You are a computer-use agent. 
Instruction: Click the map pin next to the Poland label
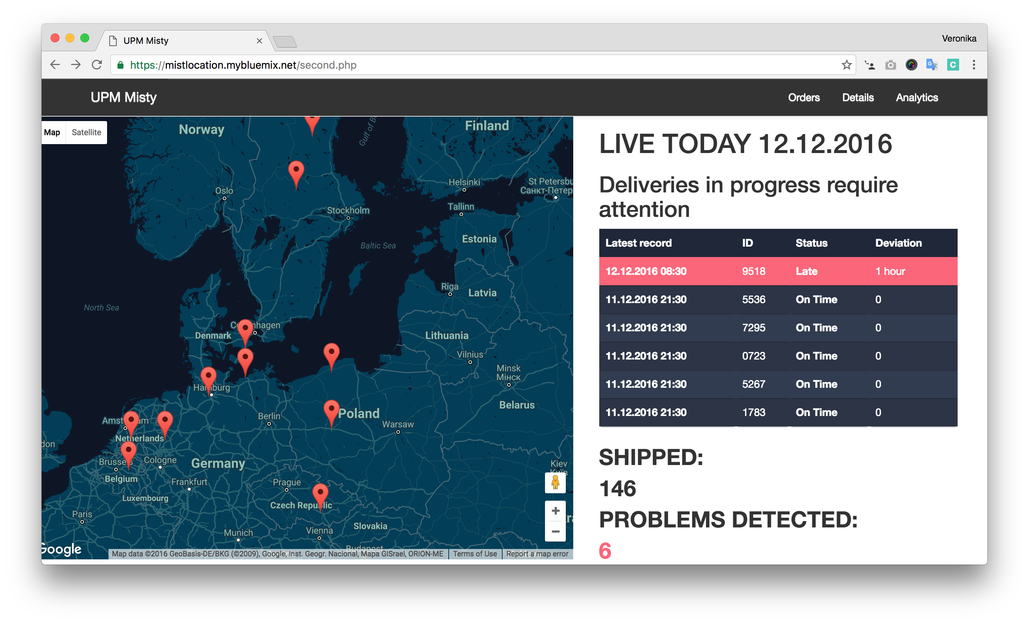331,409
